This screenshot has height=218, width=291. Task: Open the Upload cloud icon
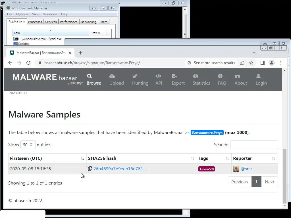tap(112, 76)
